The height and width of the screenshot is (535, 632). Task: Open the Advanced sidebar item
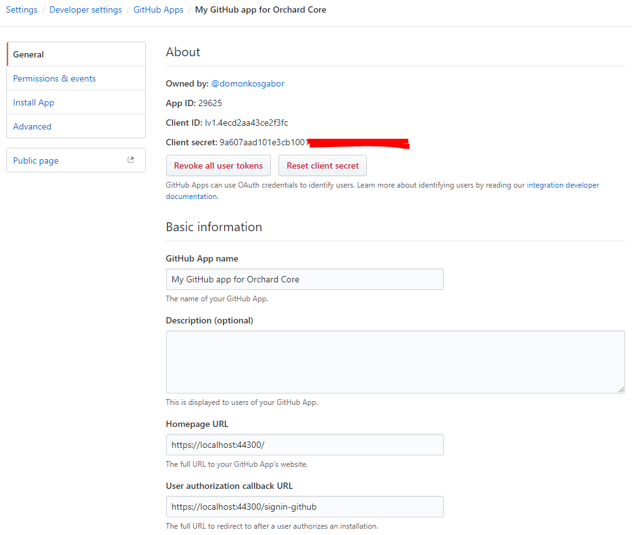coord(76,126)
